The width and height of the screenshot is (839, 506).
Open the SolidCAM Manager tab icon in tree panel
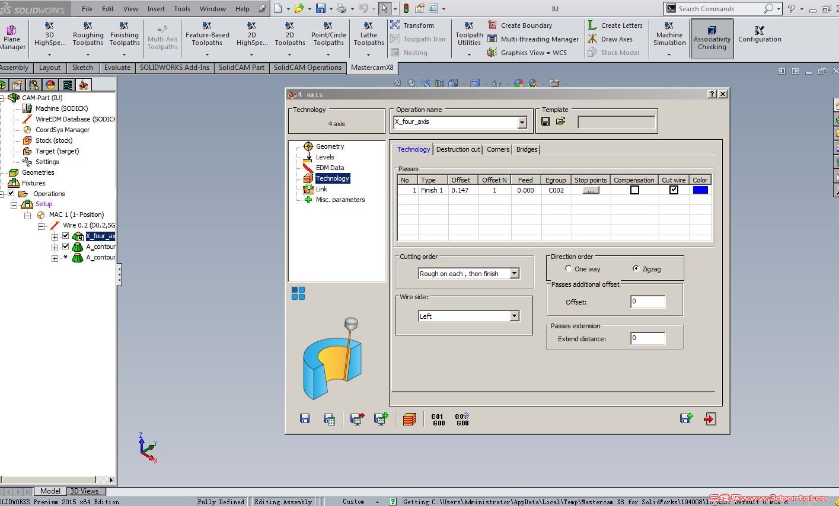coord(84,85)
